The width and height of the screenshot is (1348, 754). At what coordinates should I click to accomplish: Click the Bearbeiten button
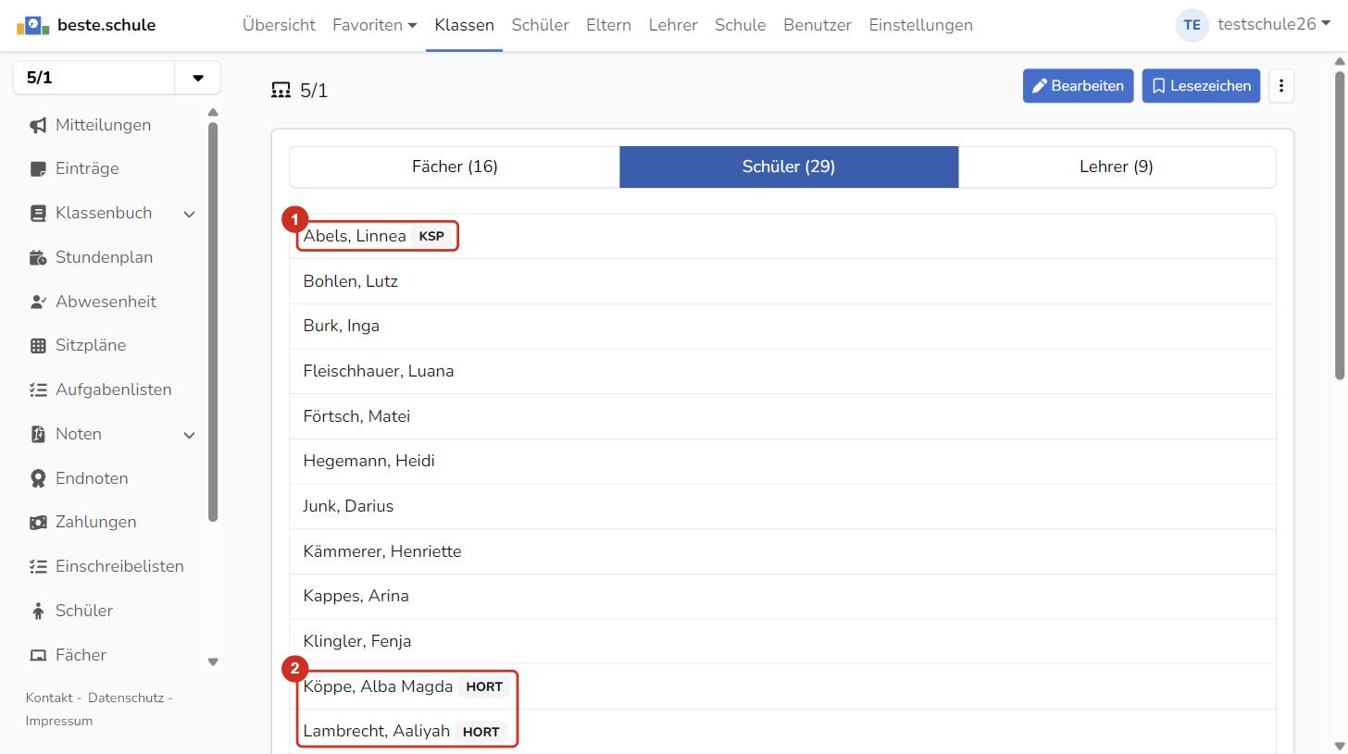point(1078,86)
